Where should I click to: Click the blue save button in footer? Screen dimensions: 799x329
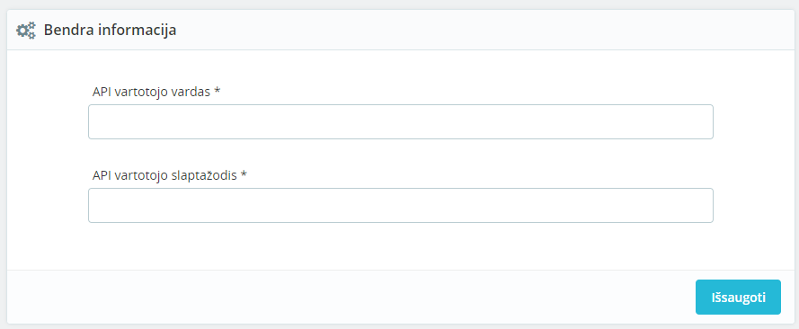point(738,297)
